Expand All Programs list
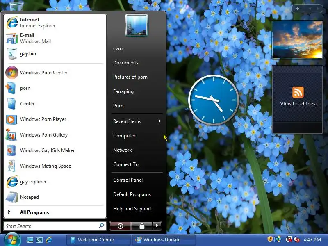 tap(55, 212)
